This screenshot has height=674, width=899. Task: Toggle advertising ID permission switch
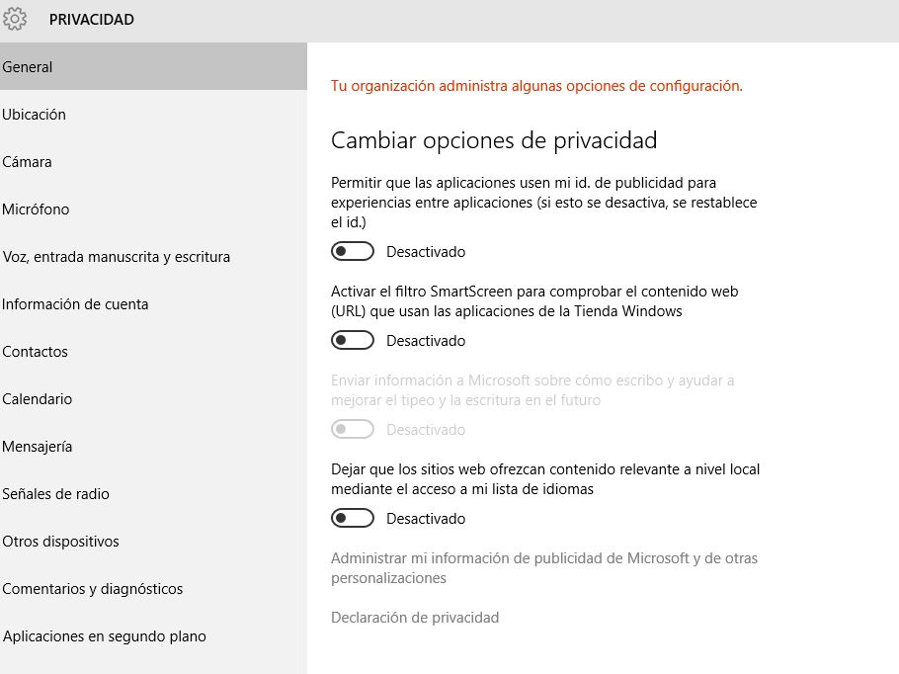click(x=353, y=252)
